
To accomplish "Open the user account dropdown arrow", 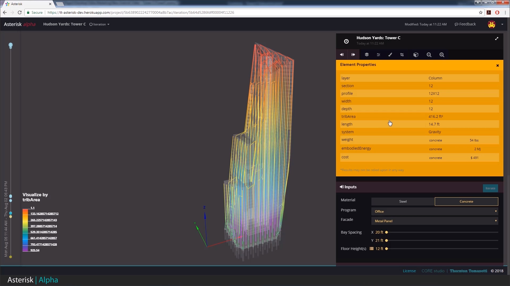I will pos(502,24).
